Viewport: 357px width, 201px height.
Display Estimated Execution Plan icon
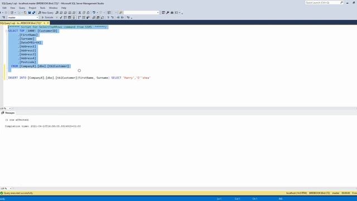point(65,17)
